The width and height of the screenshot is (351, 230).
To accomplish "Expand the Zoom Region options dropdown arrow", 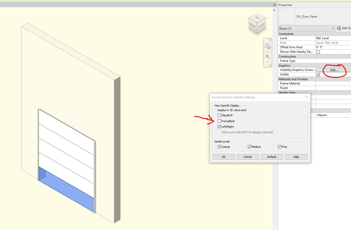I will point(267,62).
